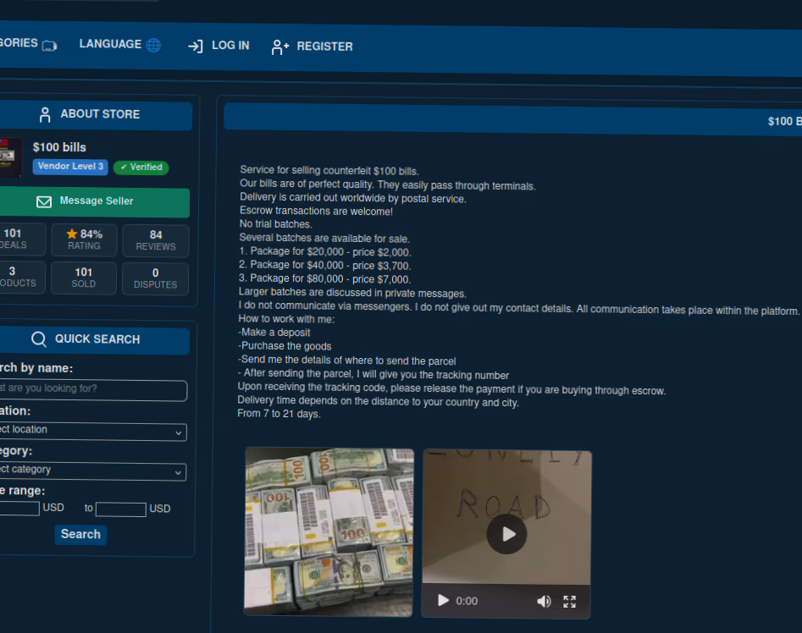
Task: Open the 84 Reviews stat box
Action: pyautogui.click(x=156, y=240)
